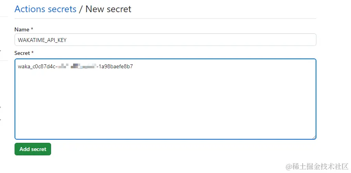Focus the Name input field
Screen dimensions: 351x173
(x=165, y=40)
